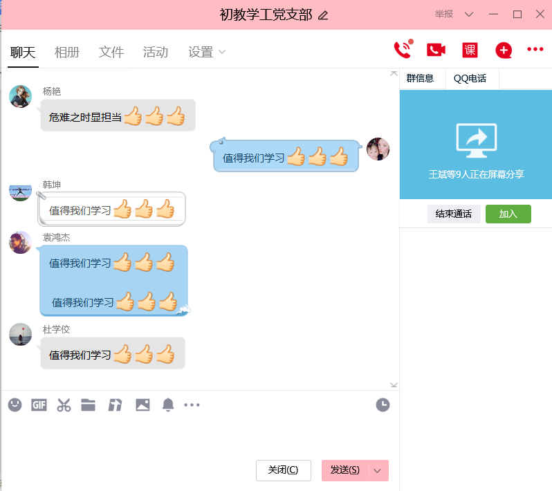Select the scissors screenshot tool
The height and width of the screenshot is (491, 552).
[x=64, y=405]
